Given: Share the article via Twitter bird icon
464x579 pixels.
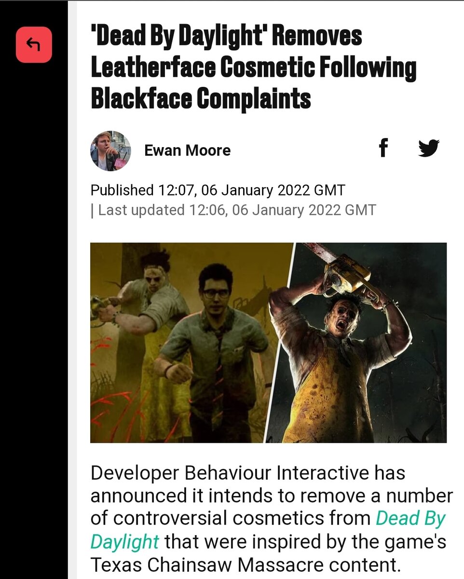Looking at the screenshot, I should [428, 148].
